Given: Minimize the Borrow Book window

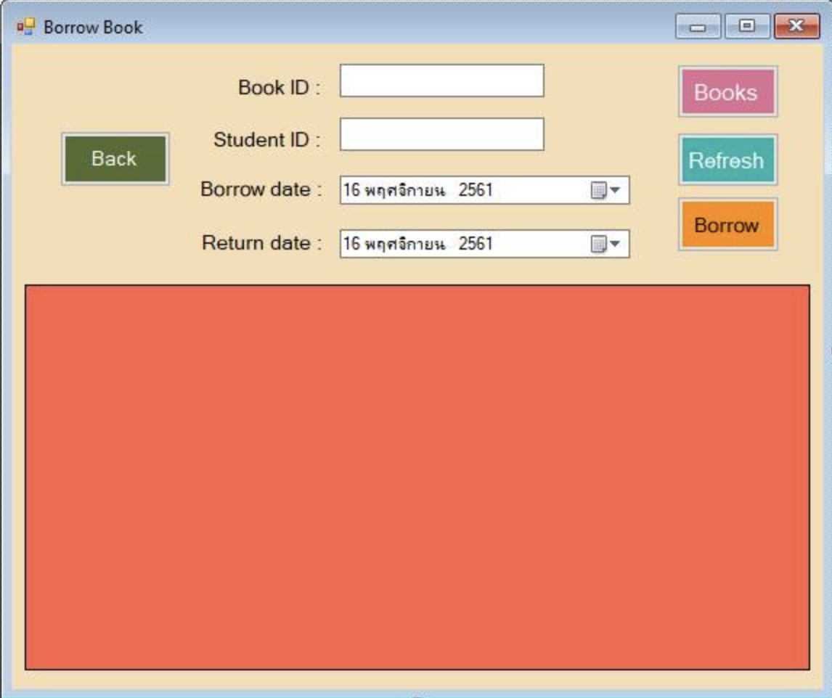Looking at the screenshot, I should pos(698,27).
